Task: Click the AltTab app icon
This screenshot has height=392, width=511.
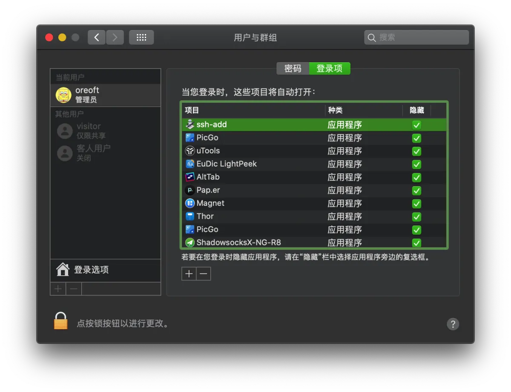Action: [x=190, y=177]
